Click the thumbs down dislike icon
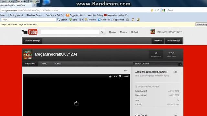Image resolution: width=207 pixels, height=116 pixels. tap(120, 76)
